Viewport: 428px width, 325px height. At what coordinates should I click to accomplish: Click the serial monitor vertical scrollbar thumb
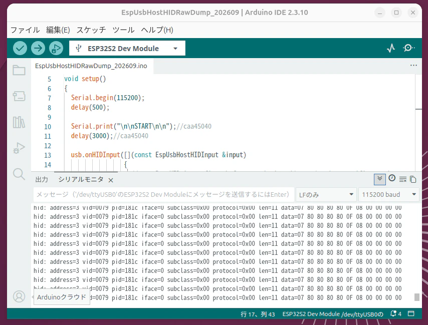point(417,297)
